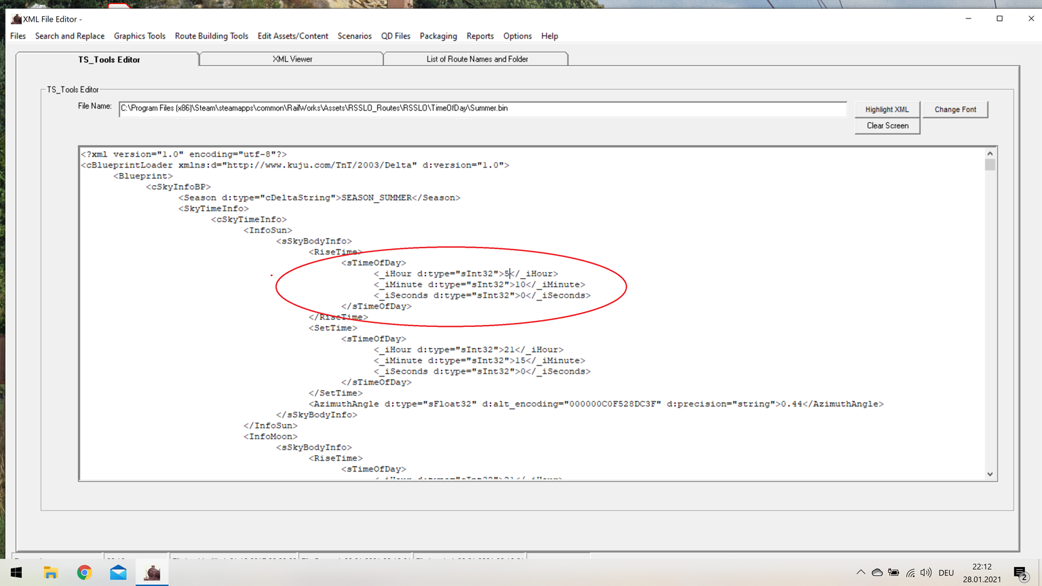Viewport: 1042px width, 586px height.
Task: Click the Change Font button
Action: point(955,109)
